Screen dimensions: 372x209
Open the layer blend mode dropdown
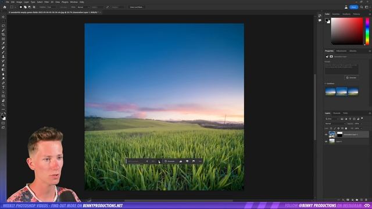(335, 124)
